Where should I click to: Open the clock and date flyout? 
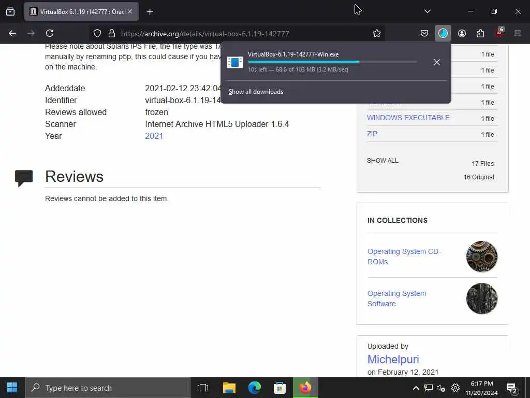(482, 388)
